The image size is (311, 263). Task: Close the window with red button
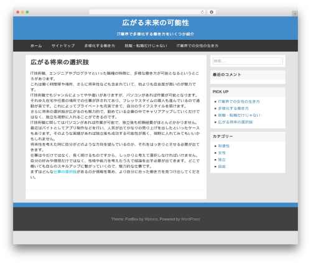pyautogui.click(x=18, y=12)
